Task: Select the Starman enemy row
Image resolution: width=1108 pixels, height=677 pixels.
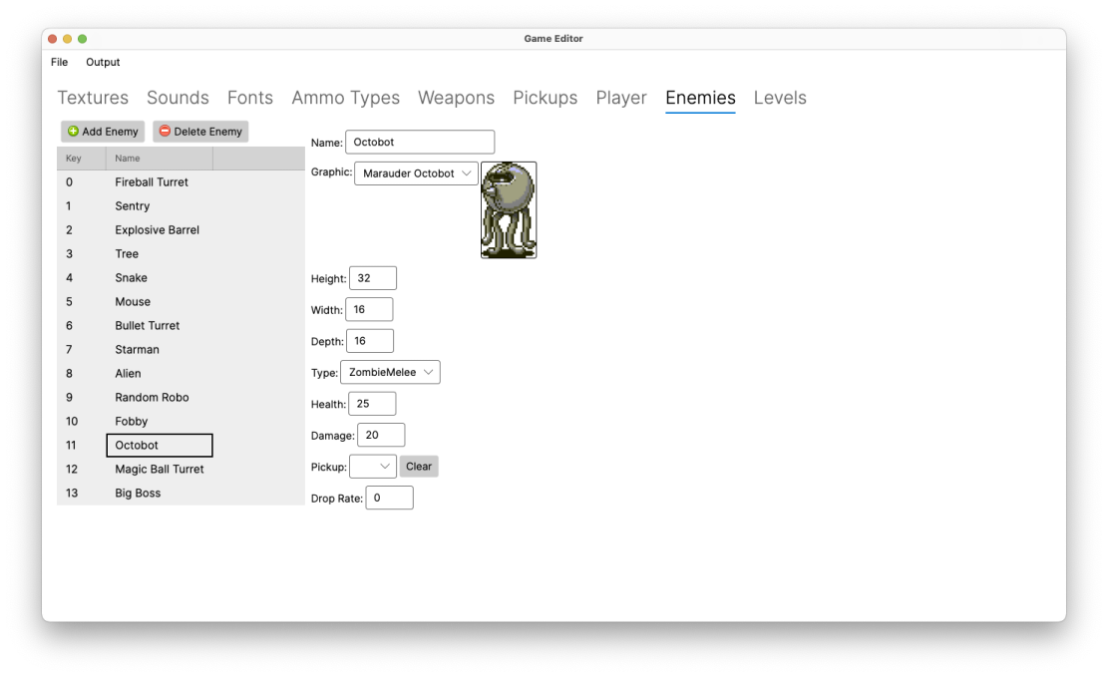Action: (181, 350)
